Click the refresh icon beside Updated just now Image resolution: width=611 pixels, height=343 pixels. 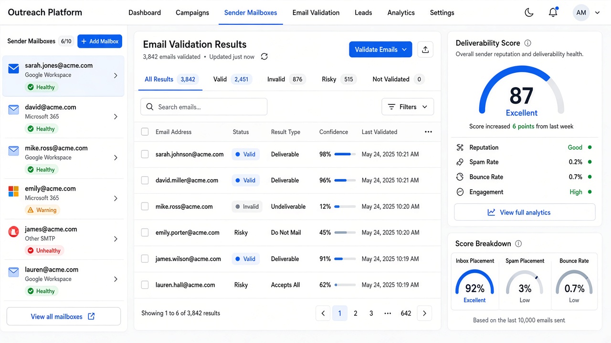264,57
